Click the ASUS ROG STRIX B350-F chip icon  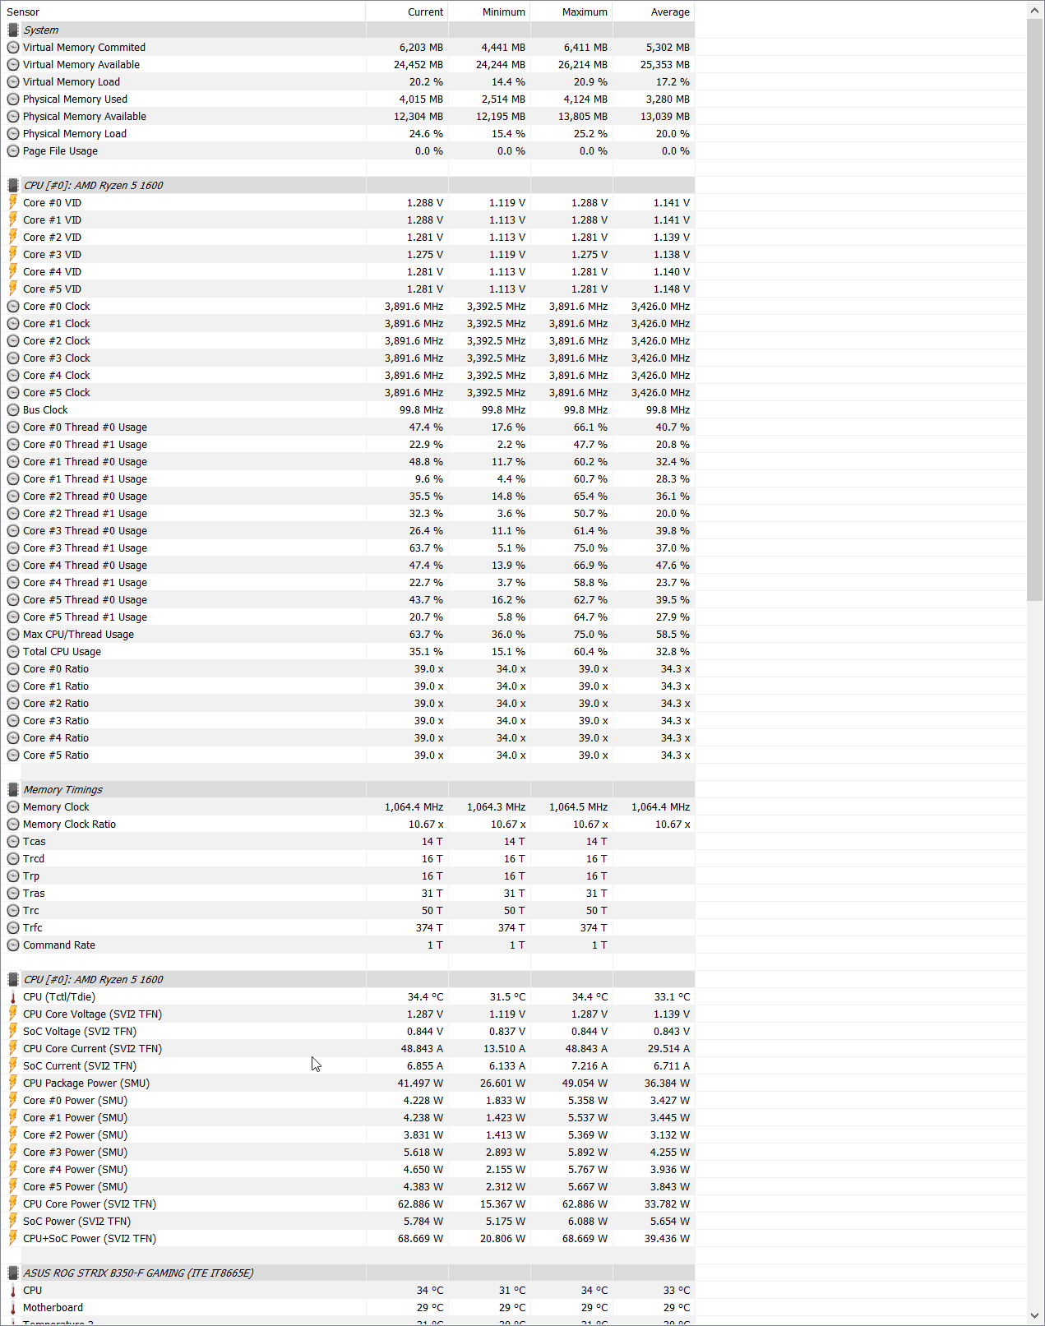13,1273
